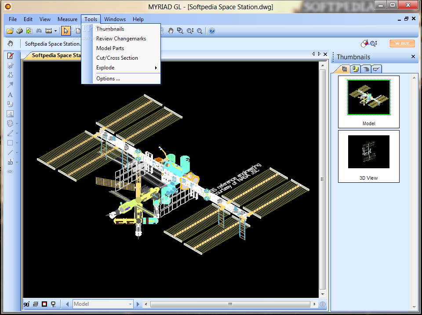This screenshot has width=422, height=315.
Task: Choose Model Parts from Tools menu
Action: 121,48
